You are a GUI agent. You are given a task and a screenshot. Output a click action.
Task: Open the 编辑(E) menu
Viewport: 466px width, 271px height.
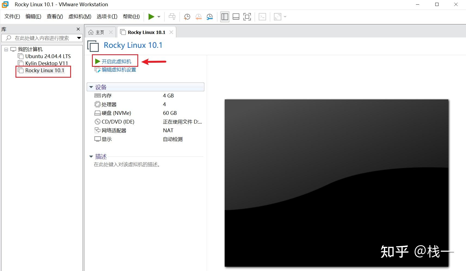point(33,17)
